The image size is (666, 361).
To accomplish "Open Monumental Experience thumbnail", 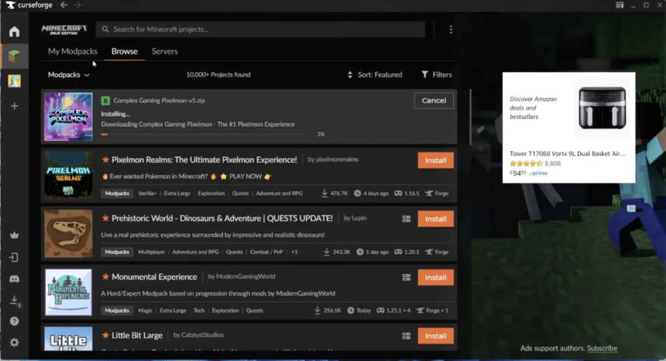I will 68,292.
